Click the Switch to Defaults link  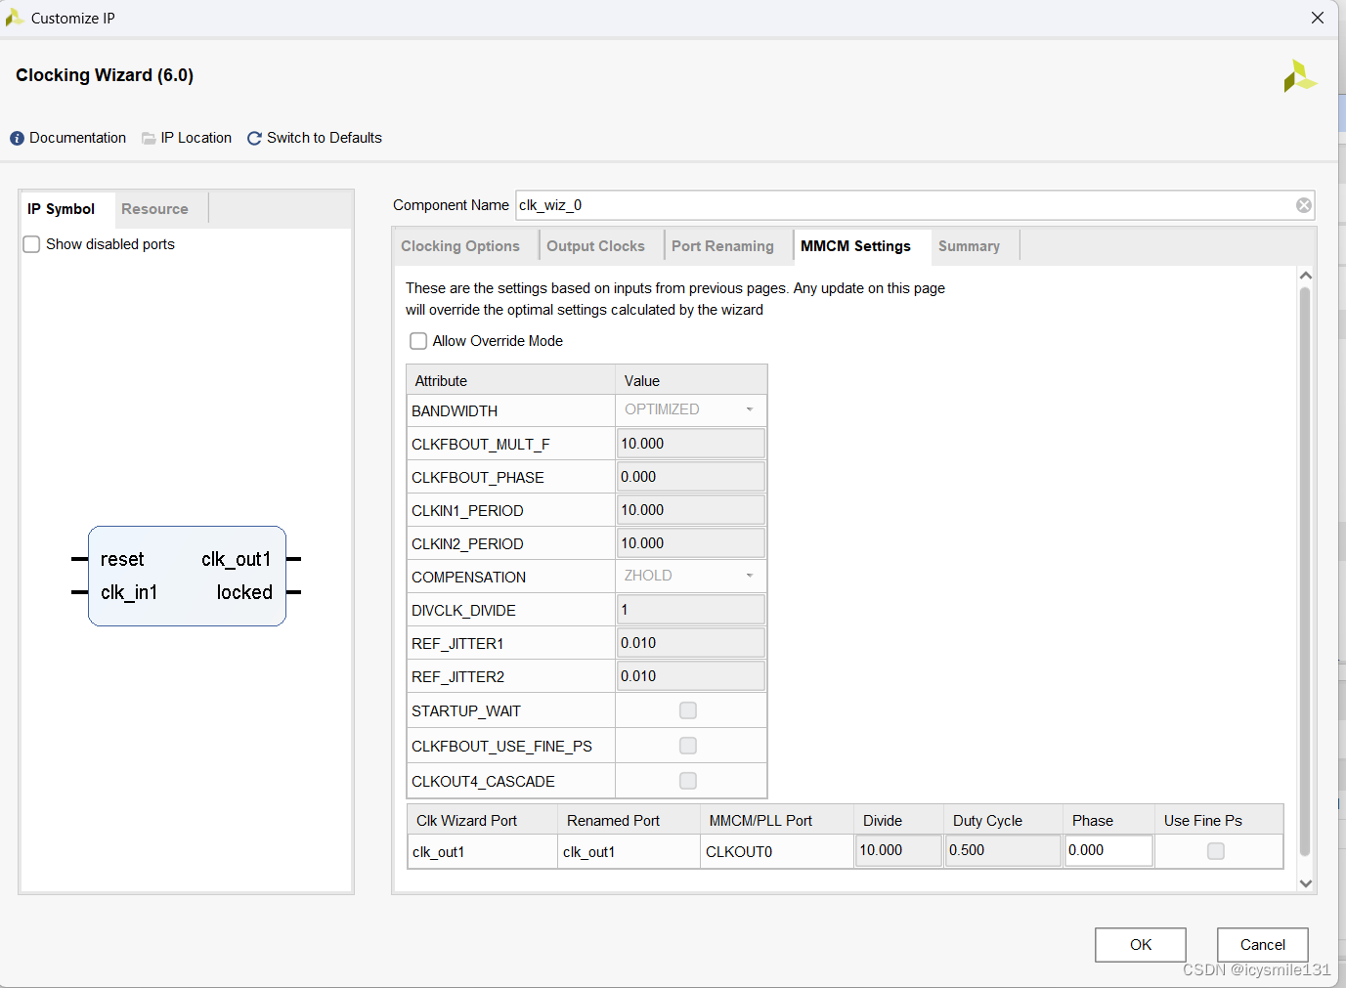[x=325, y=138]
